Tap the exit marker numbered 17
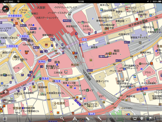The image size is (162, 122). click(41, 52)
